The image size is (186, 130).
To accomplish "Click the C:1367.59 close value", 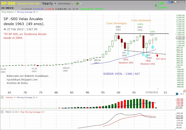I will click(x=61, y=9).
